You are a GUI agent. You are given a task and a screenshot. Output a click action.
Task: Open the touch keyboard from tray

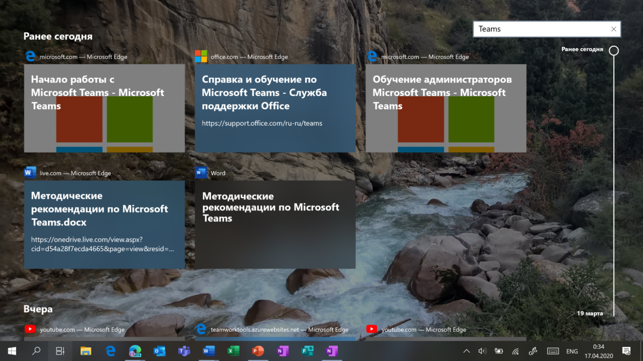(x=553, y=351)
